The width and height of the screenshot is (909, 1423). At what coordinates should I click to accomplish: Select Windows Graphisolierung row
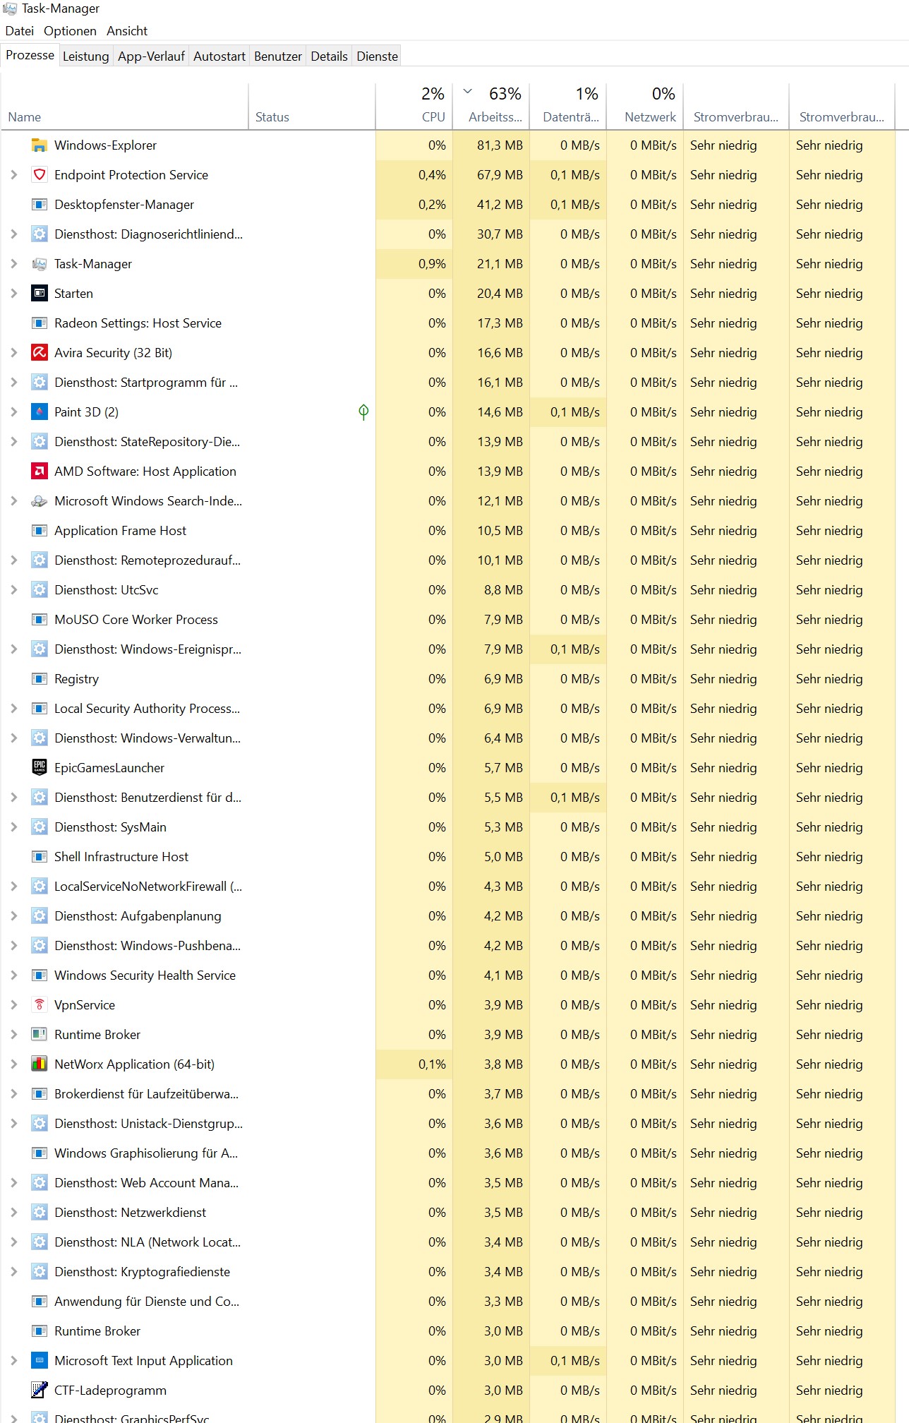tap(447, 1153)
